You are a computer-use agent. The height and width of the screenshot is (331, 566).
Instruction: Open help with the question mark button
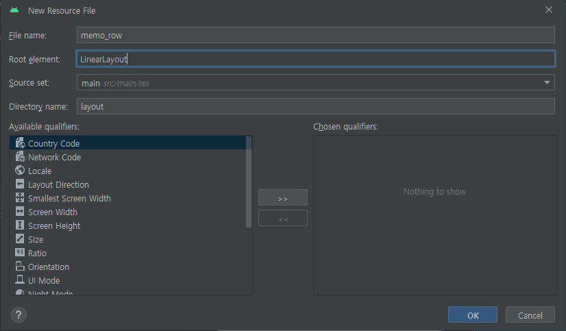[x=19, y=315]
